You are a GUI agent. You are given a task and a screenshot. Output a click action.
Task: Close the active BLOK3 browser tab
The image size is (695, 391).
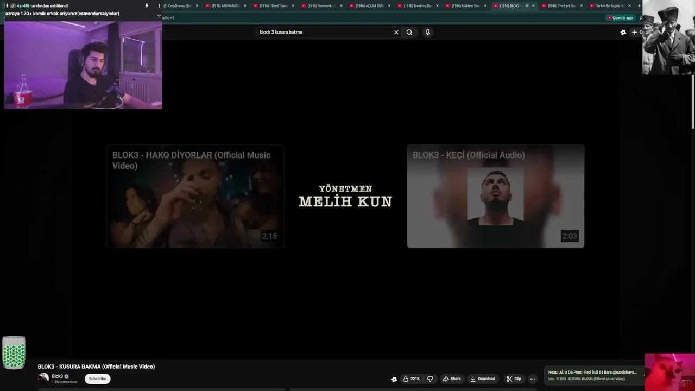(x=533, y=6)
